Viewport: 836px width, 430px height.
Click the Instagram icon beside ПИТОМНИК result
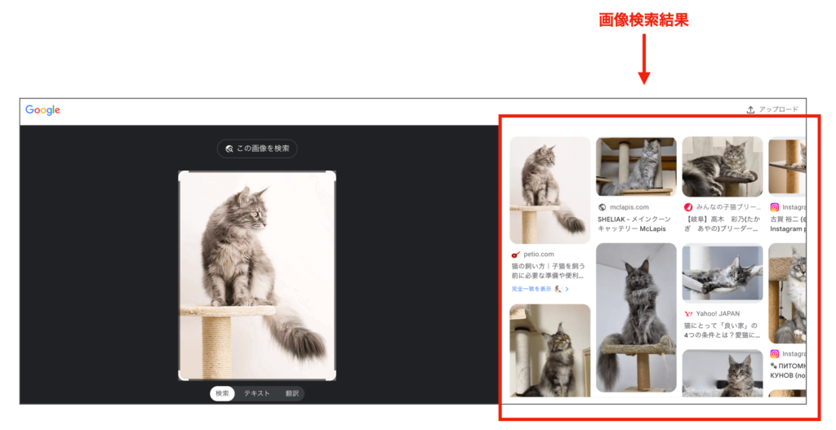(774, 354)
